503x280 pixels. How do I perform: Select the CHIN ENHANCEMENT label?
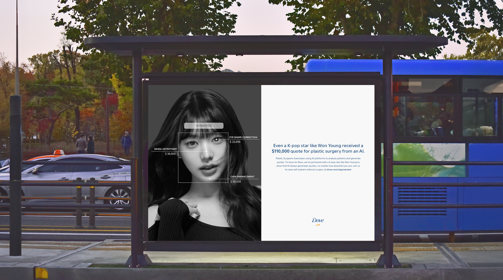(x=242, y=177)
